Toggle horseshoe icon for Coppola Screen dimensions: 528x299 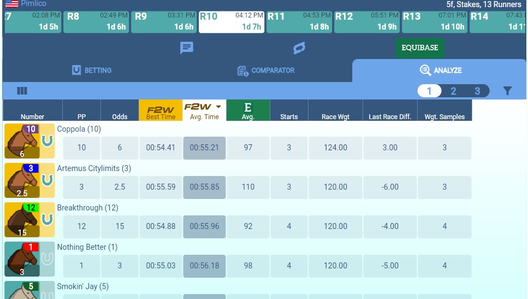click(x=48, y=141)
